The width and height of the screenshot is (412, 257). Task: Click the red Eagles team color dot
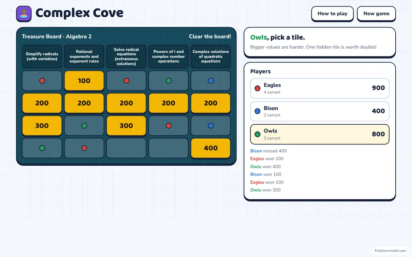[257, 88]
